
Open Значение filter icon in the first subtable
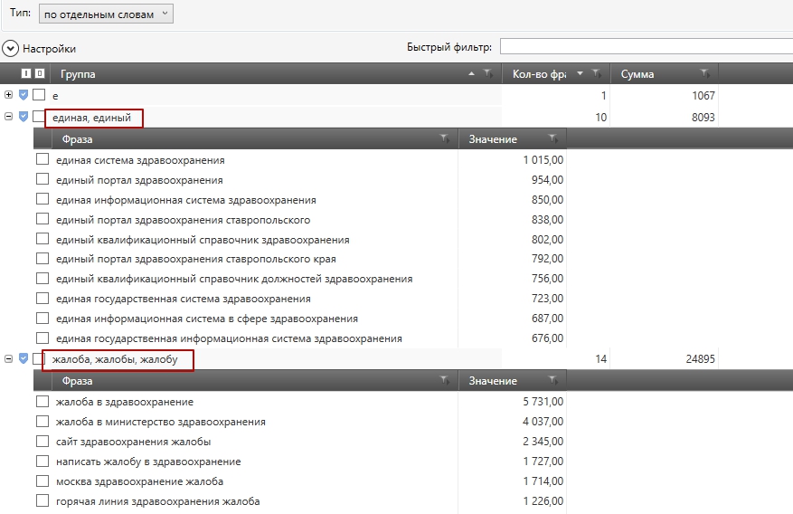[552, 139]
